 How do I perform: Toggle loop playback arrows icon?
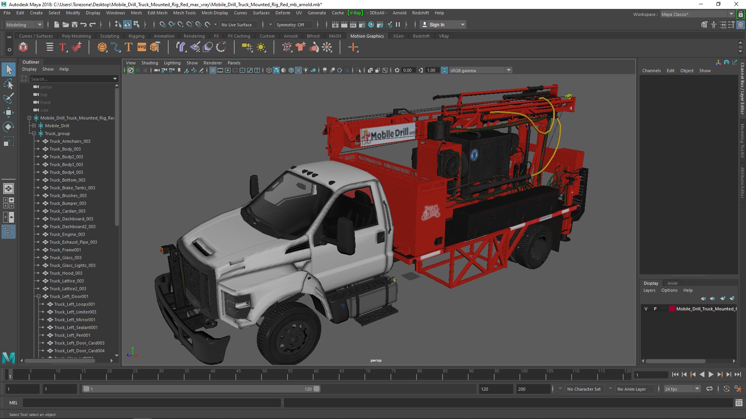pyautogui.click(x=709, y=389)
